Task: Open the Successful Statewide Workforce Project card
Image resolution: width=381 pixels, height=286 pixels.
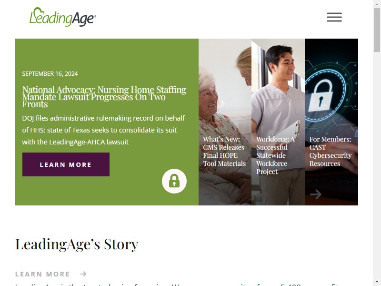Action: pos(275,155)
